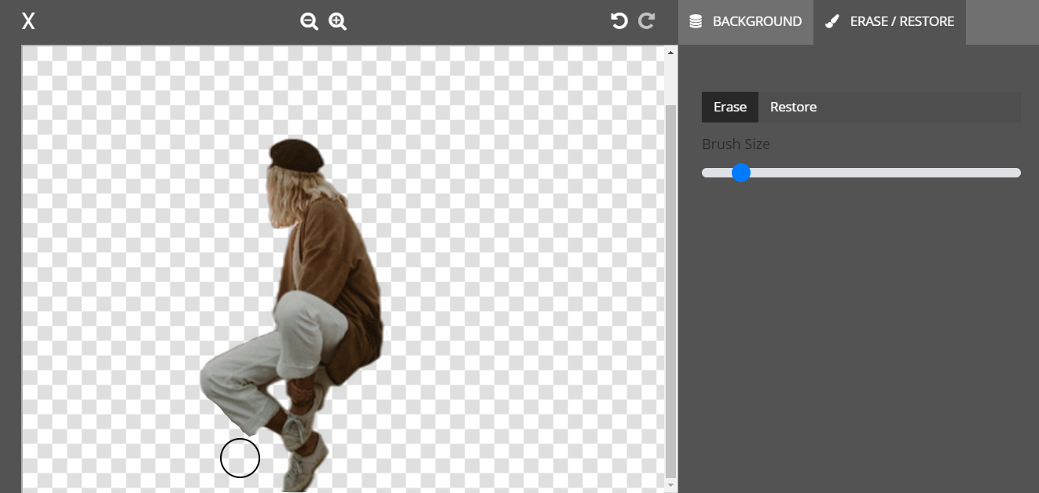1039x493 pixels.
Task: Click the vertical scrollbar thumb of the canvas
Action: tap(670, 290)
